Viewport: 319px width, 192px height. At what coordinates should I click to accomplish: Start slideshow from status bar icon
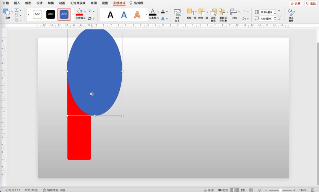pyautogui.click(x=259, y=190)
